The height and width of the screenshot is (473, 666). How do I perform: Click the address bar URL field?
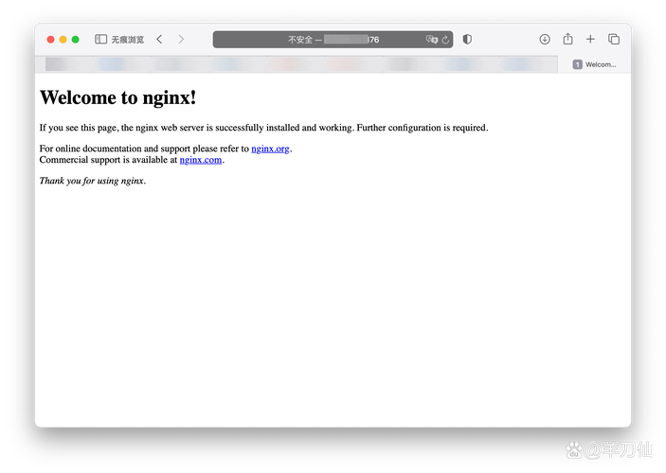click(x=333, y=40)
